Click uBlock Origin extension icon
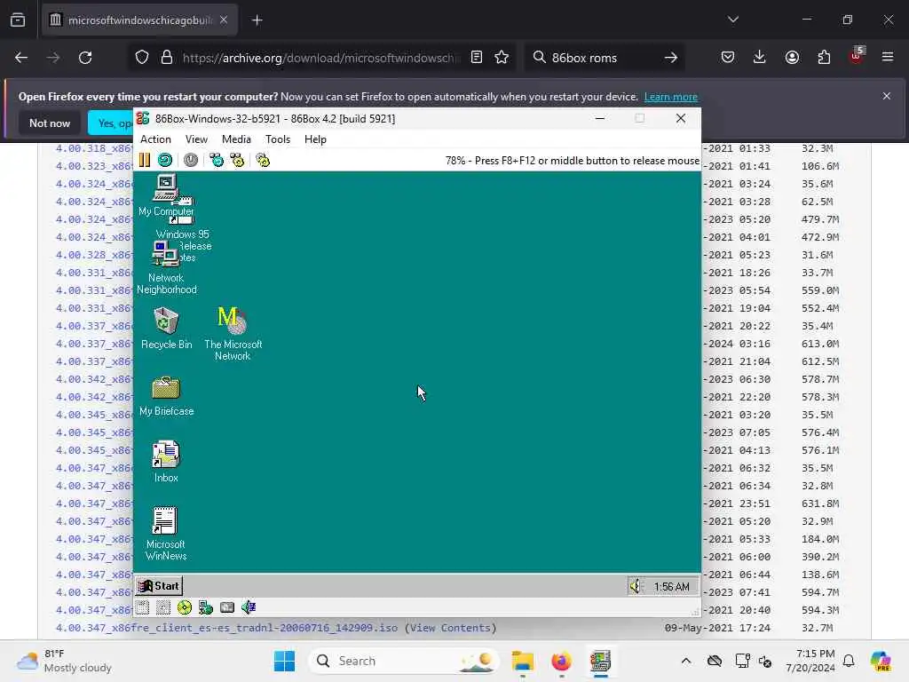909x682 pixels. [x=857, y=56]
